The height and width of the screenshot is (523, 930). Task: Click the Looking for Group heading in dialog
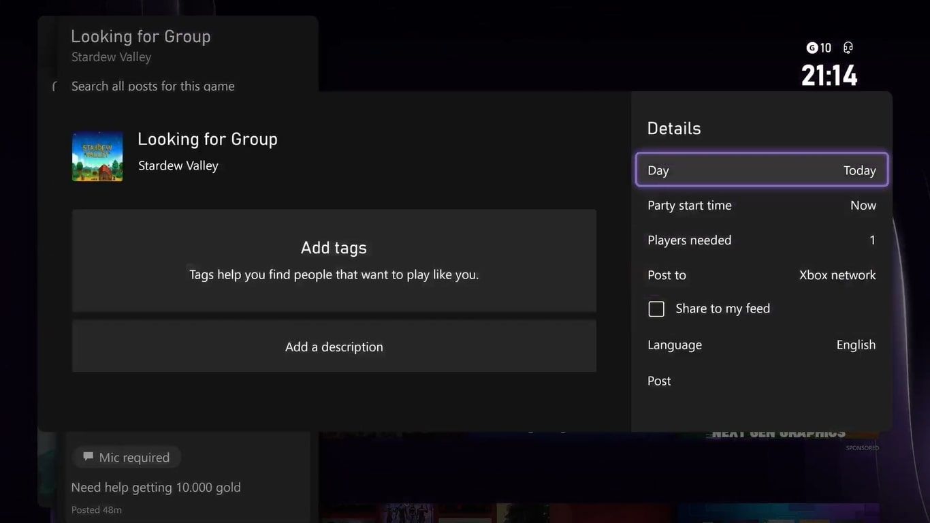pyautogui.click(x=208, y=139)
